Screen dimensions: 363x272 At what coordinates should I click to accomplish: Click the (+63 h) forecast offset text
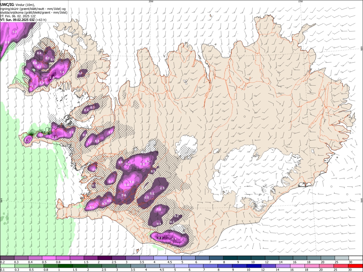[x=41, y=20]
